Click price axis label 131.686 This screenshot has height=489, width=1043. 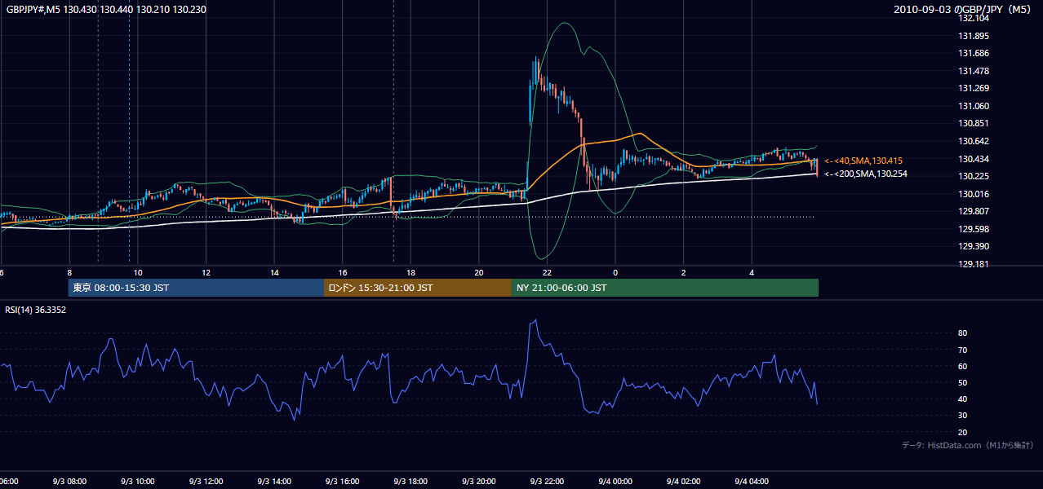click(974, 53)
